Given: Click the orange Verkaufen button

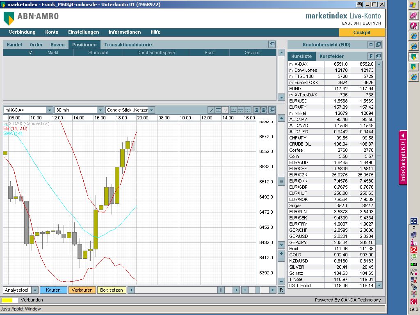Looking at the screenshot, I should pos(82,290).
